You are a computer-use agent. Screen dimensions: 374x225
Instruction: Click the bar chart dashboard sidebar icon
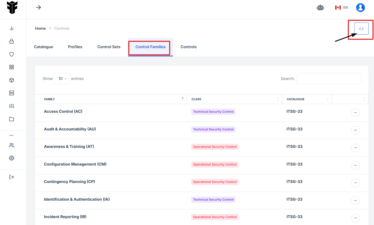[x=12, y=28]
